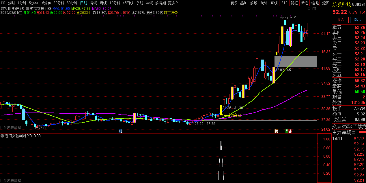Click the green 跌 marker icon

287,131
